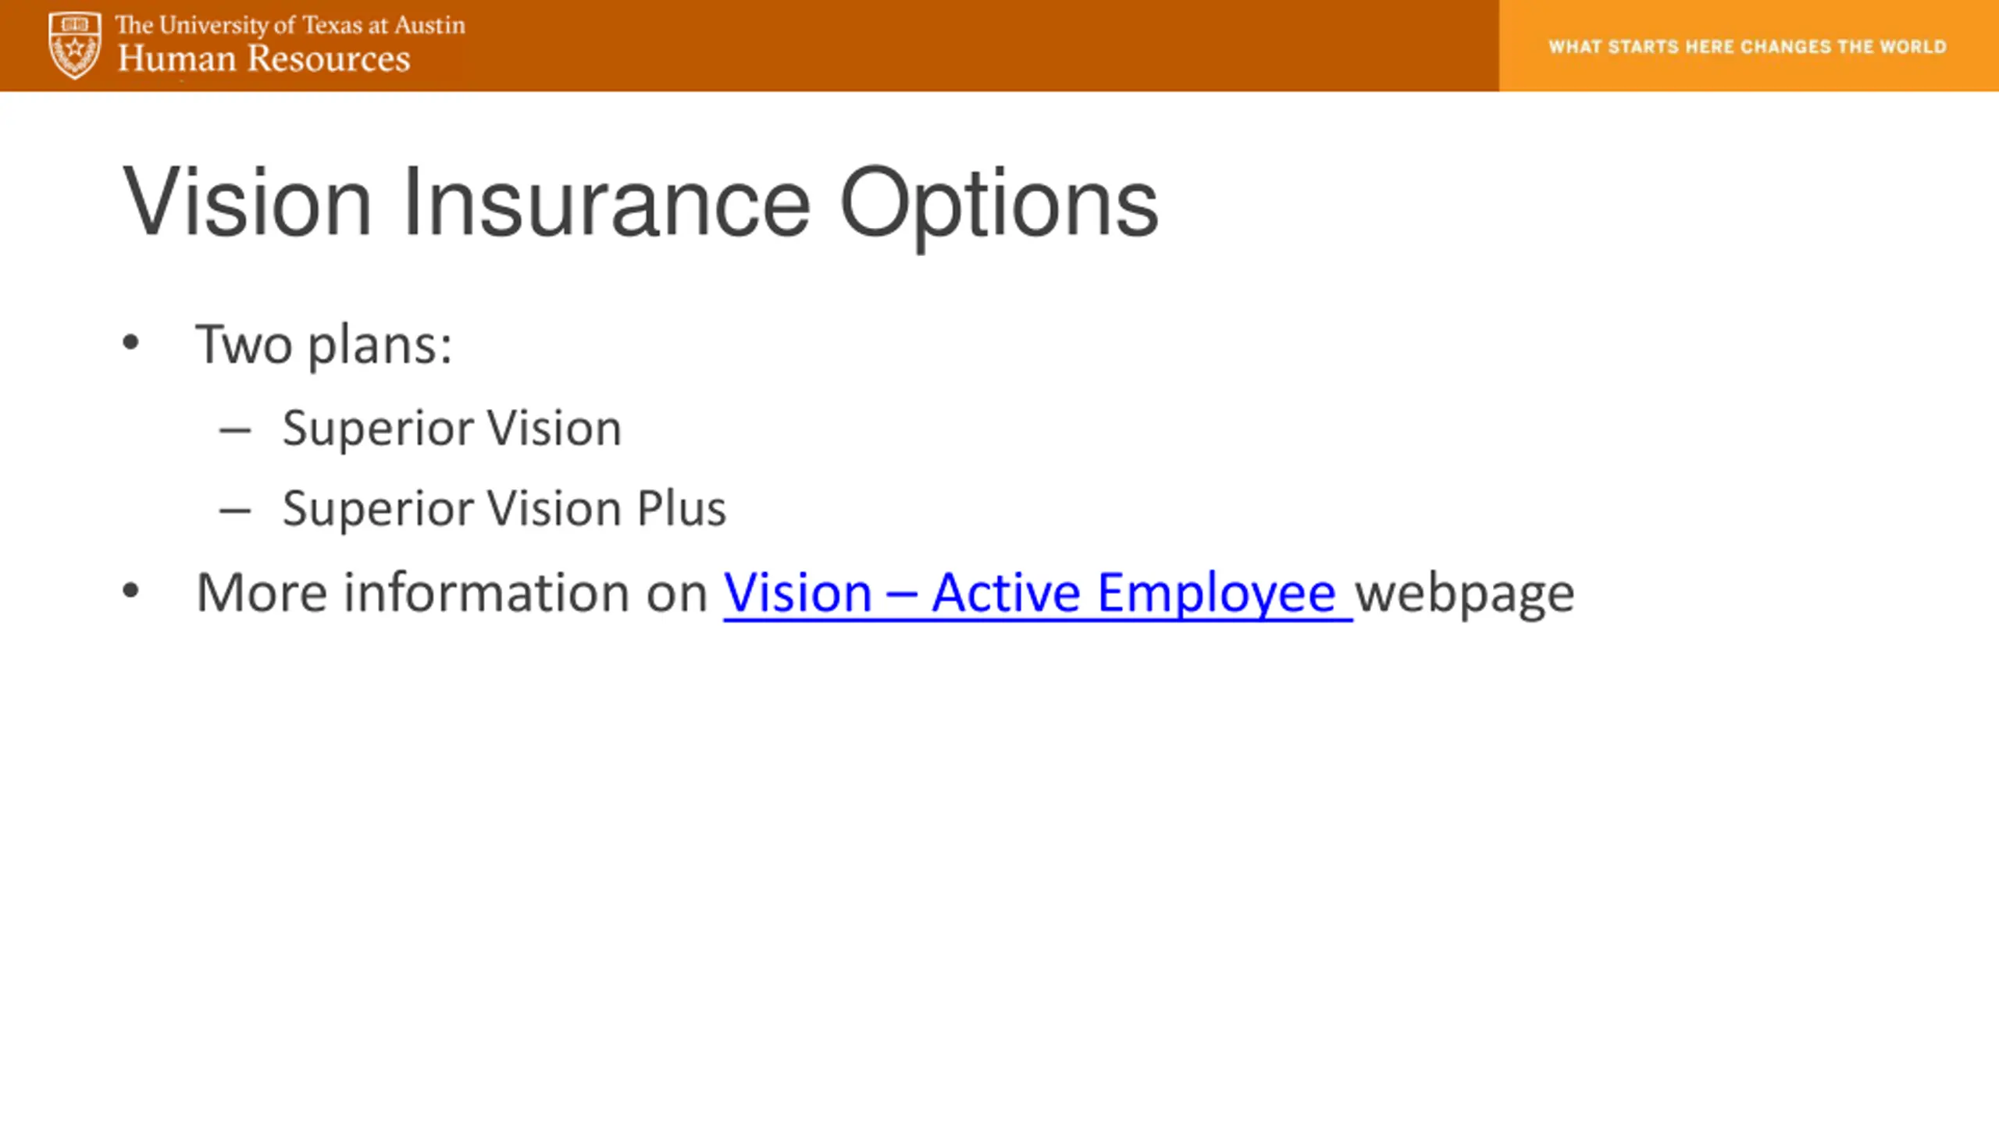1999x1124 pixels.
Task: Click the word Employee in the hyperlink
Action: click(1217, 594)
